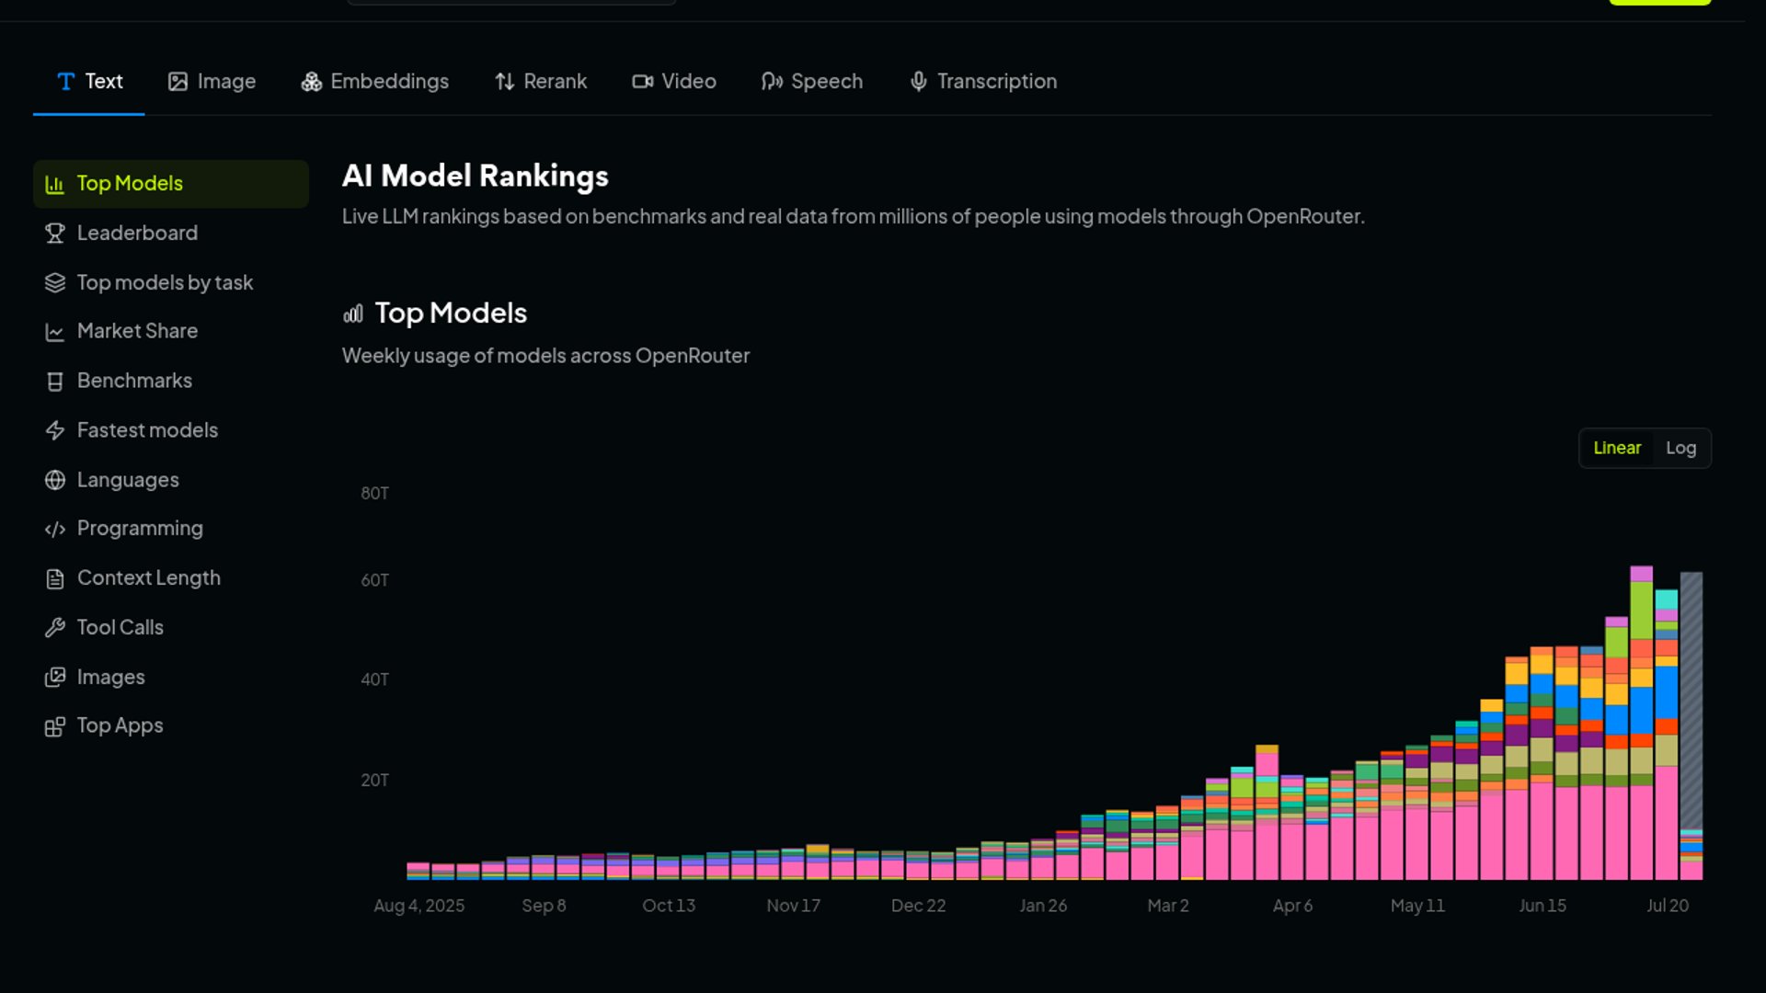Click the Jan 26 axis label

click(x=1043, y=907)
